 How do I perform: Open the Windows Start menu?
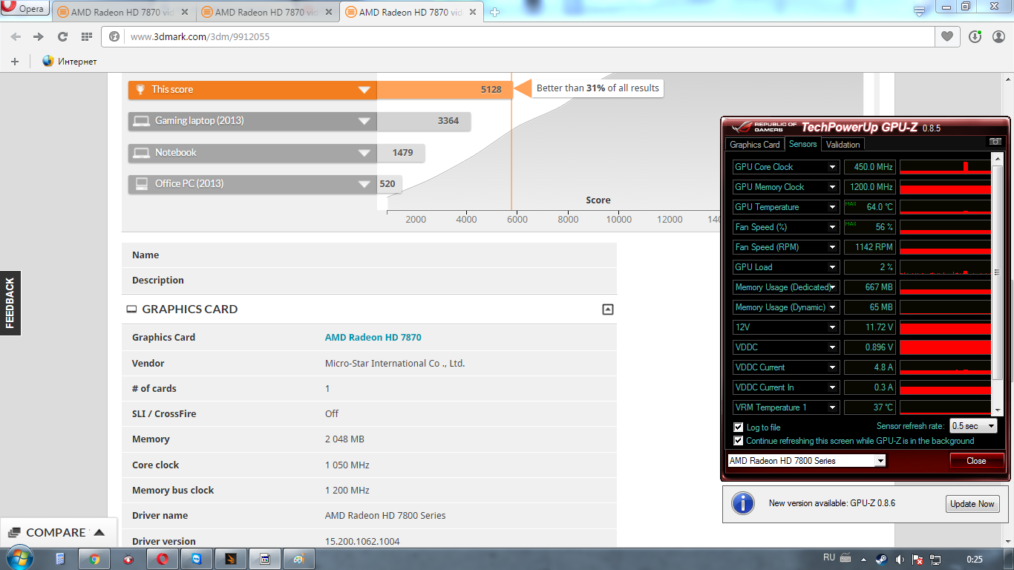[x=20, y=558]
